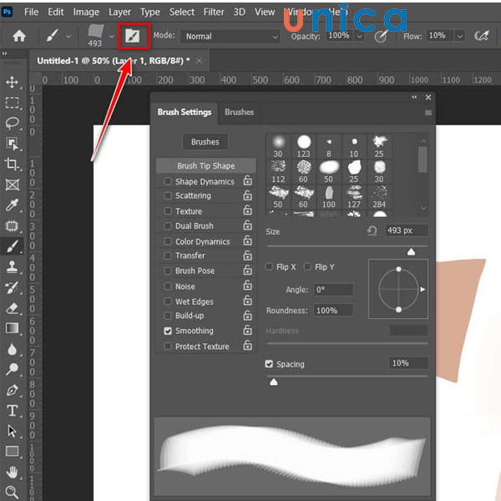Collapse the Brush Settings panel with double arrows
501x501 pixels.
click(414, 97)
